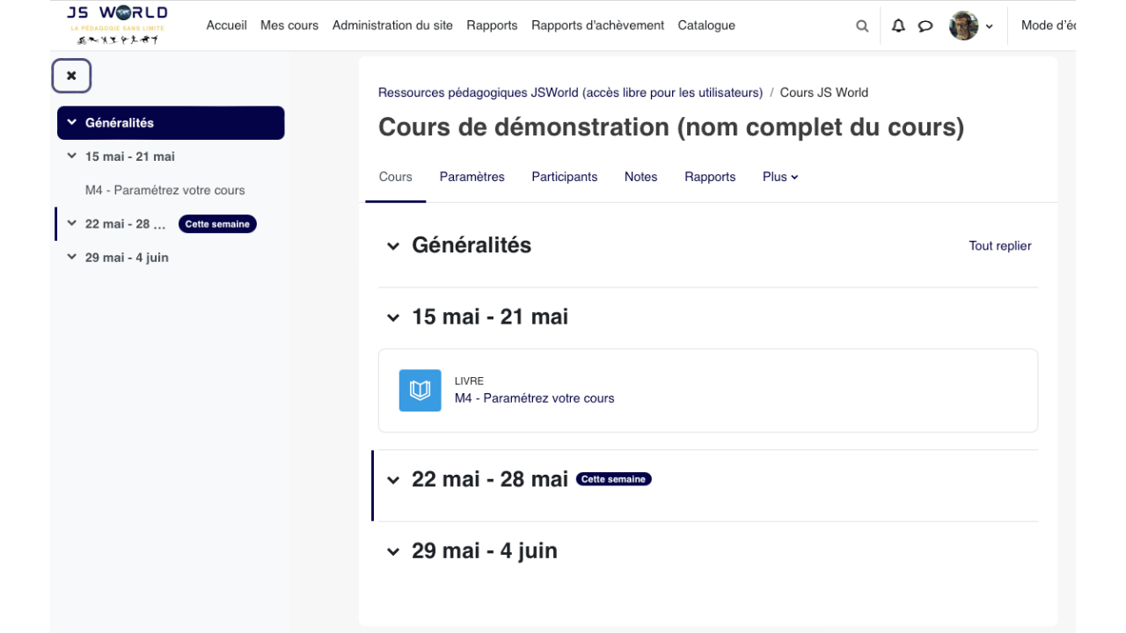Screen dimensions: 1126x633
Task: Open Mes cours in top navigation
Action: click(289, 25)
